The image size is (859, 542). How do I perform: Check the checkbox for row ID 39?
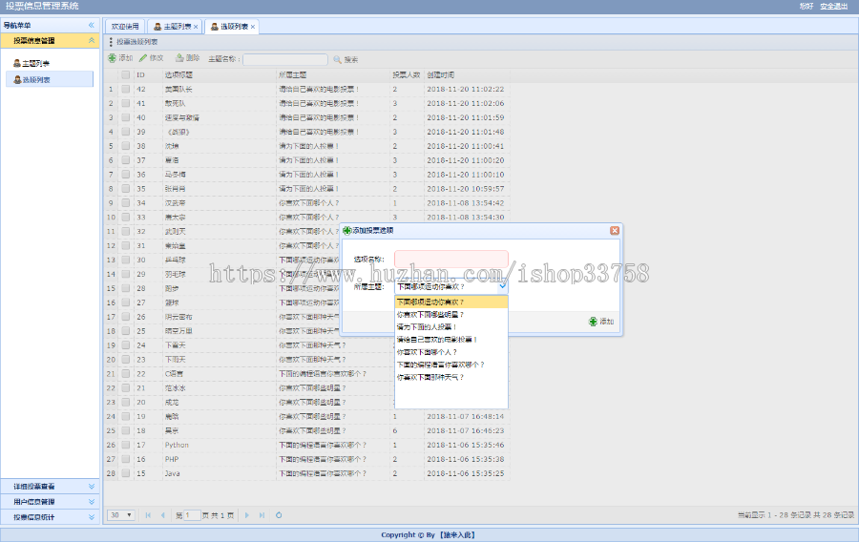click(125, 132)
